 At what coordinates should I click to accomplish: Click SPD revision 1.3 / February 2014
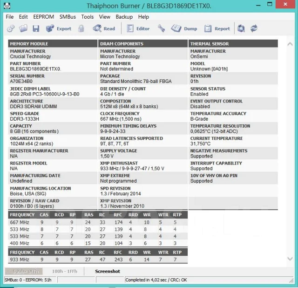click(121, 194)
